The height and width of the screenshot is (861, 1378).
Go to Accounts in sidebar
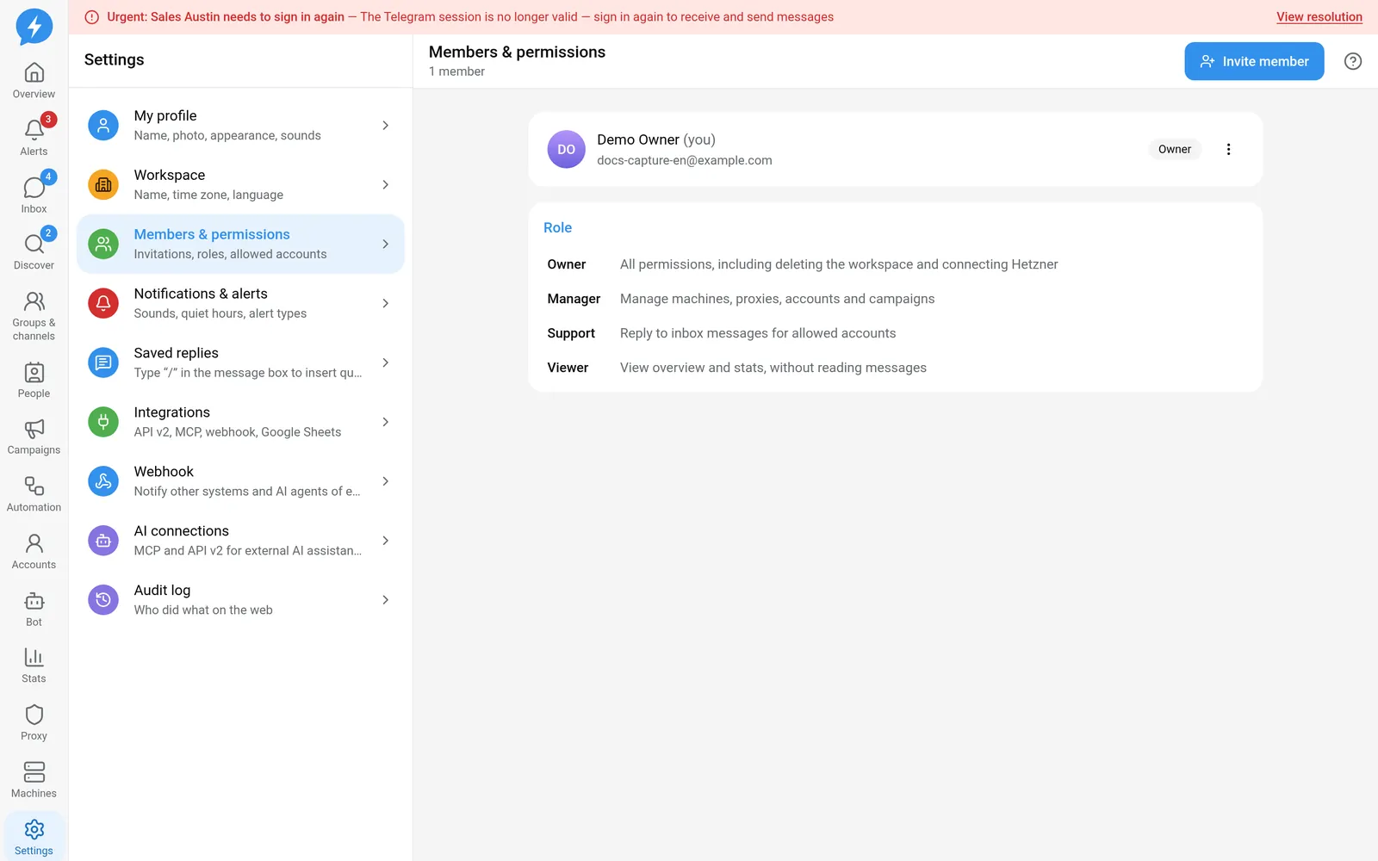pyautogui.click(x=34, y=552)
